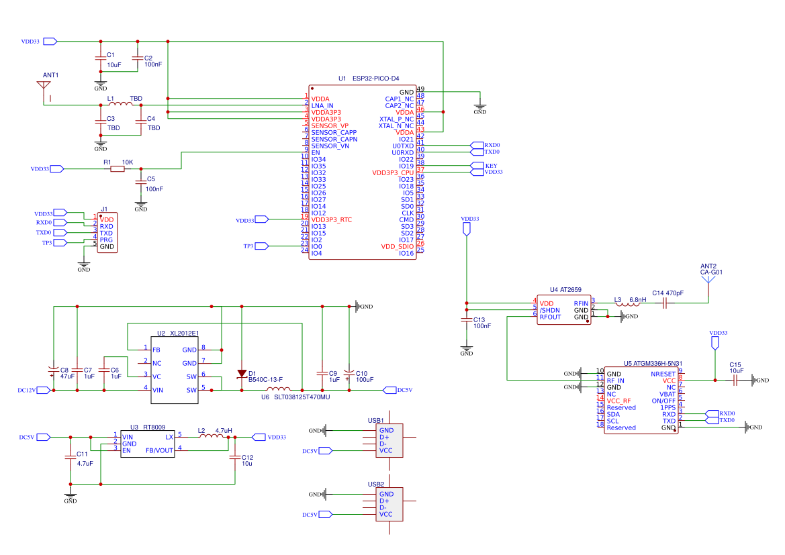Click the C14 470pF capacitor symbol
This screenshot has height=555, width=785.
(x=664, y=303)
